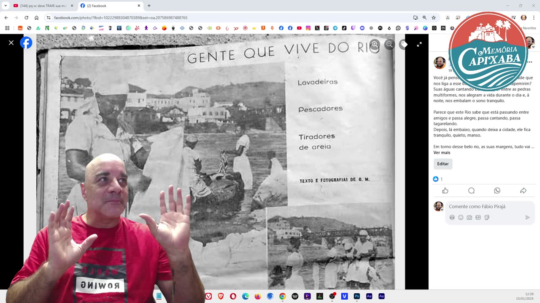Open Firefox from the taskbar
The width and height of the screenshot is (540, 303).
pos(258,296)
